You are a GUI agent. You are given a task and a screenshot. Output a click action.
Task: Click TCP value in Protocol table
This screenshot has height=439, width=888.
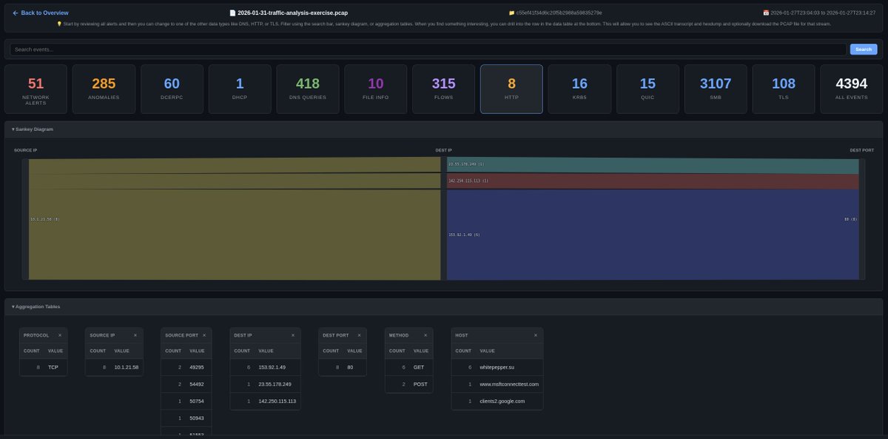point(53,367)
